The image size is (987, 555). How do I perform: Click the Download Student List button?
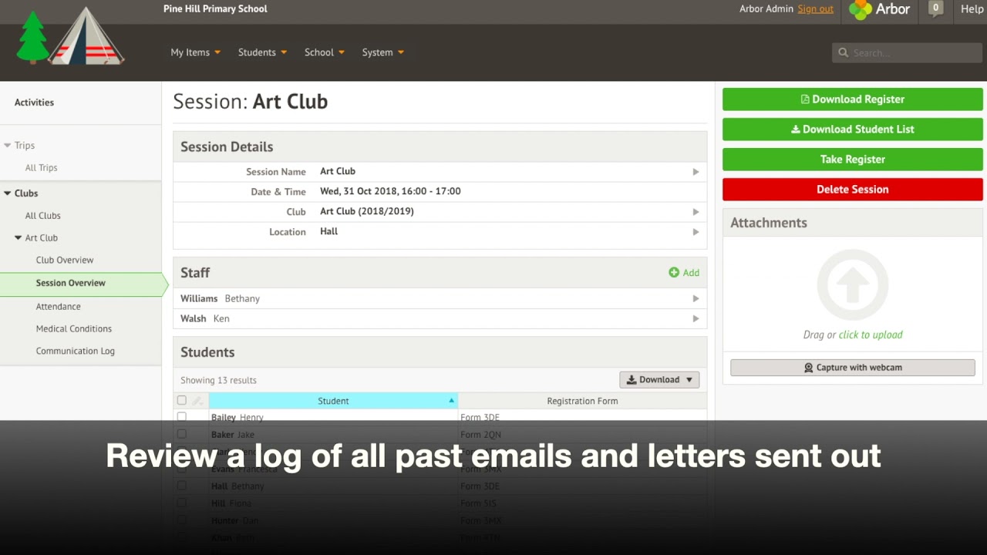coord(853,129)
